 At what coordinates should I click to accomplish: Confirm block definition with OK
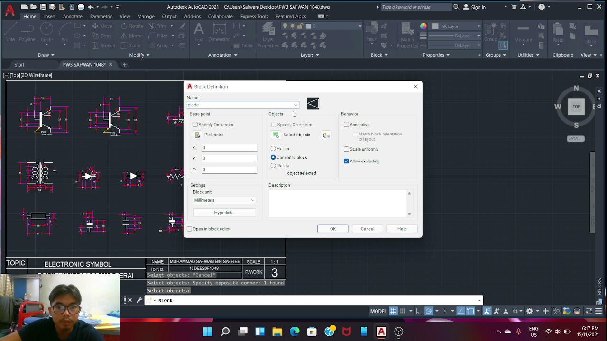pyautogui.click(x=333, y=229)
